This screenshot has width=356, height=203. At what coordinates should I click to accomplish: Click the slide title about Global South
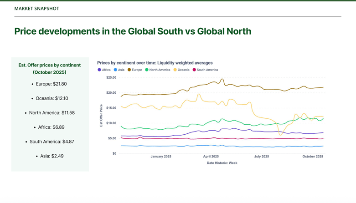coord(133,31)
